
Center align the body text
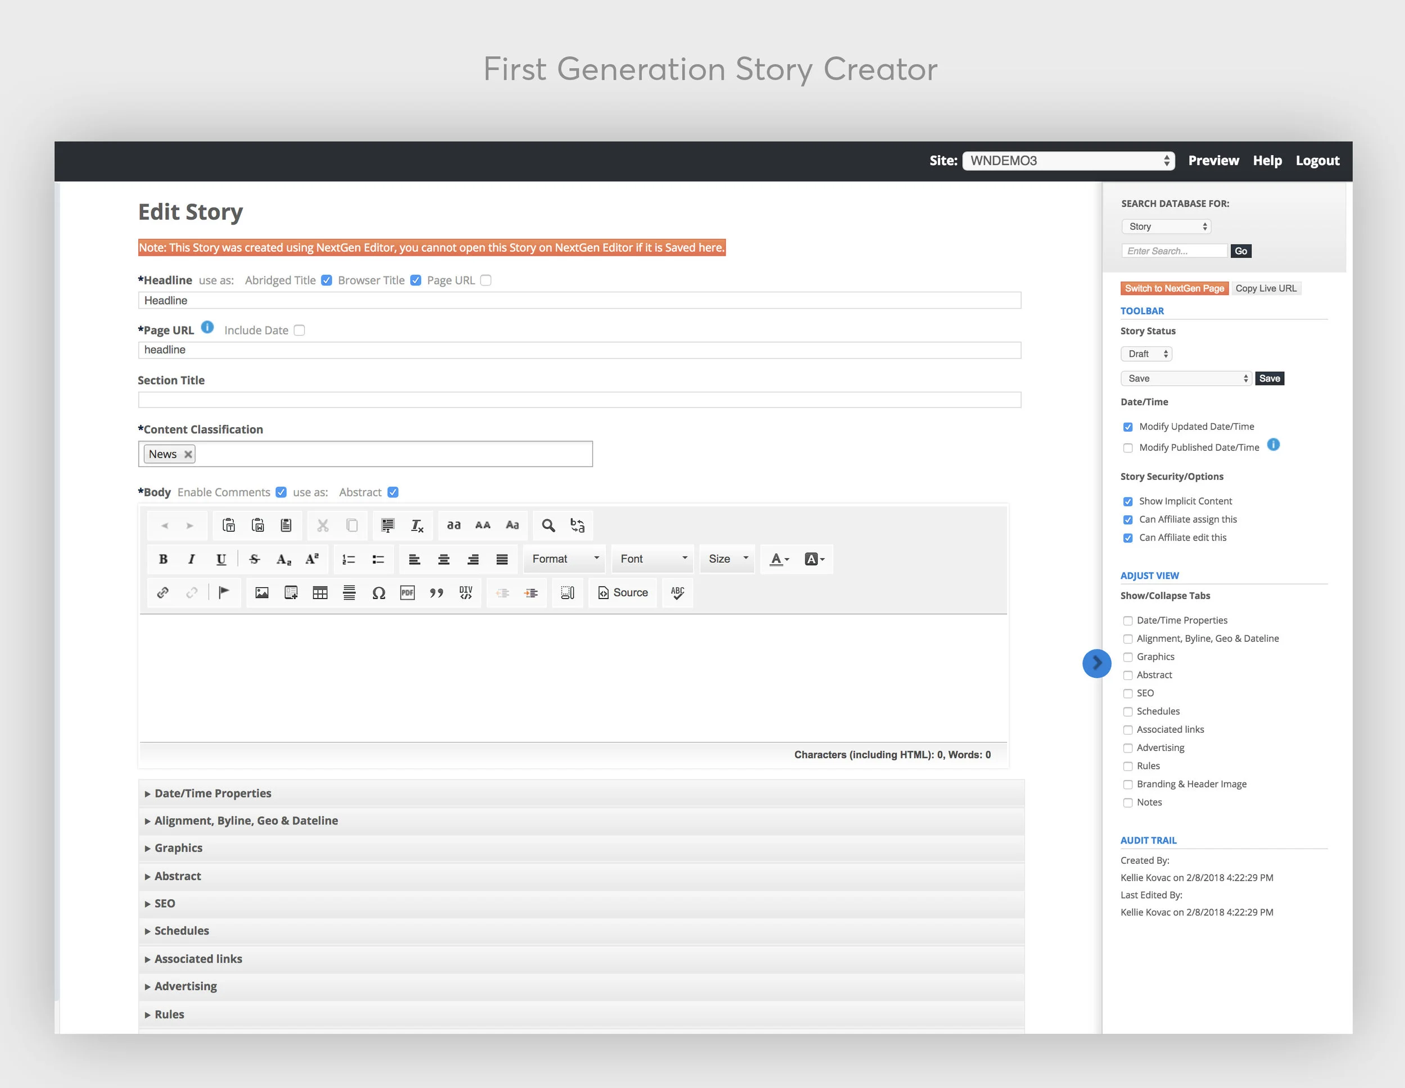[x=443, y=559]
